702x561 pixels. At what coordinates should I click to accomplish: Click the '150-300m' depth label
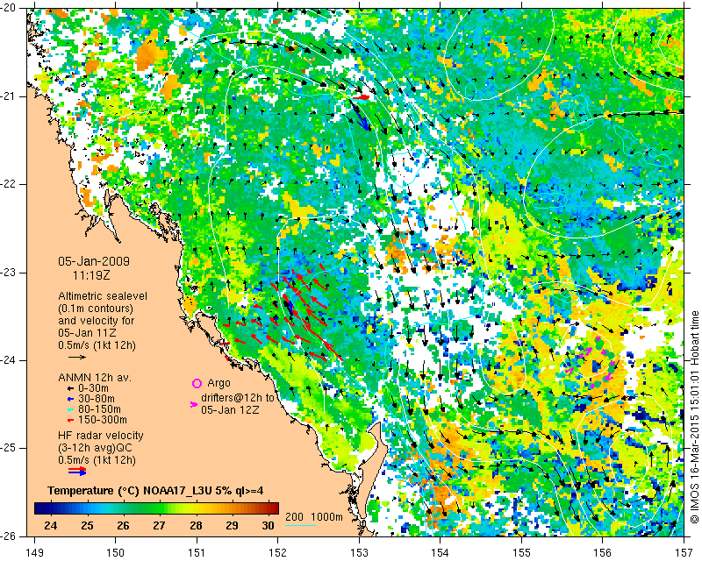coord(103,420)
